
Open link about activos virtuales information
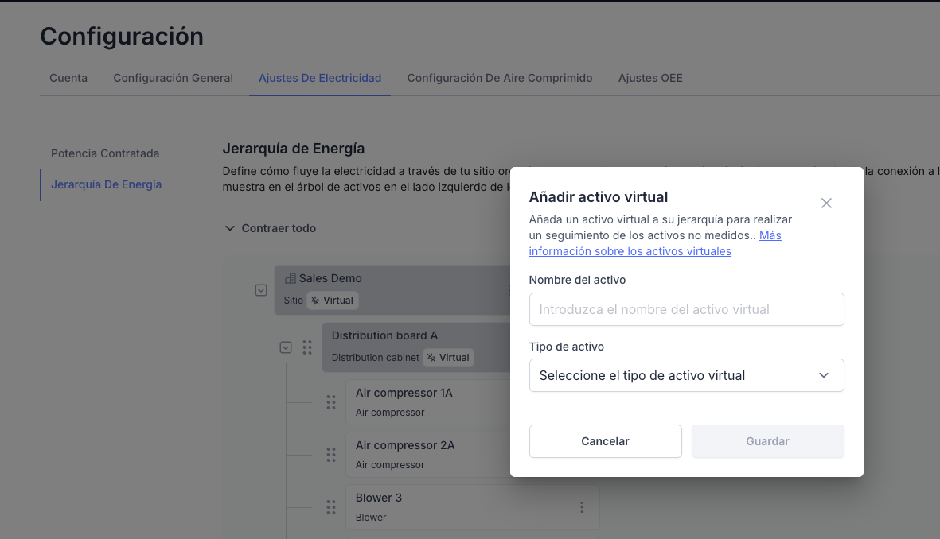[x=630, y=251]
